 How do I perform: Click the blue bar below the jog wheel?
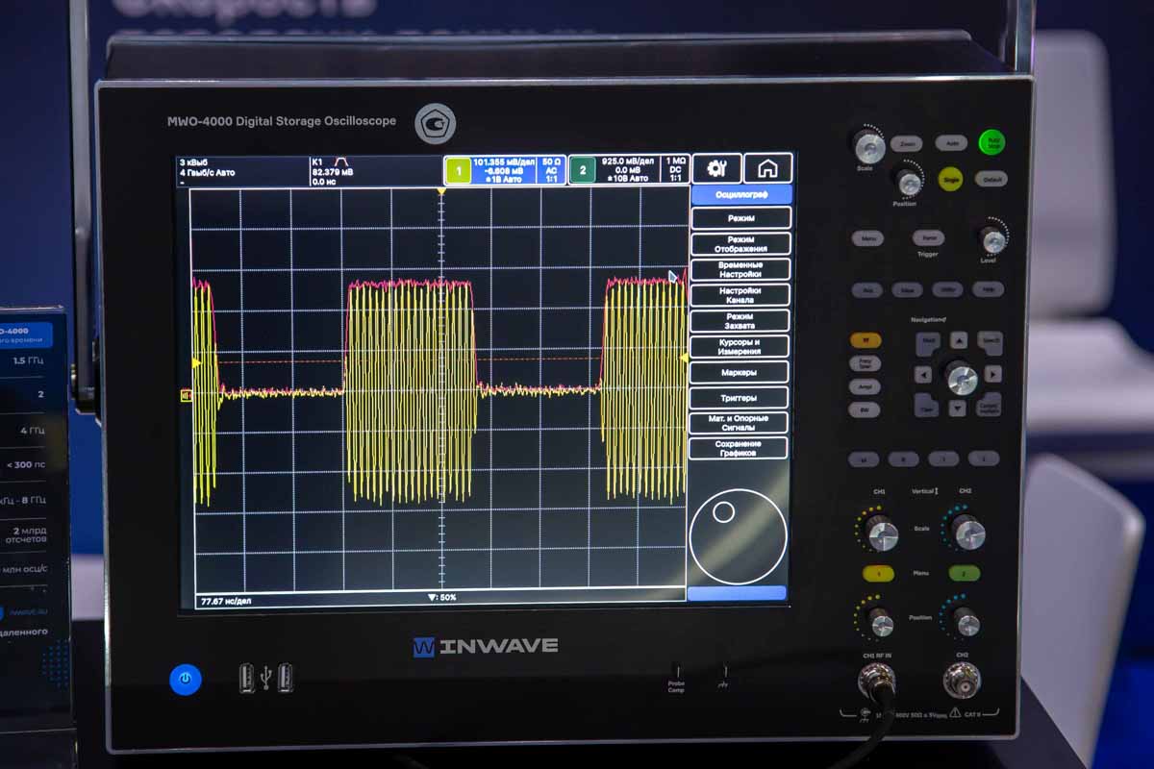(737, 593)
